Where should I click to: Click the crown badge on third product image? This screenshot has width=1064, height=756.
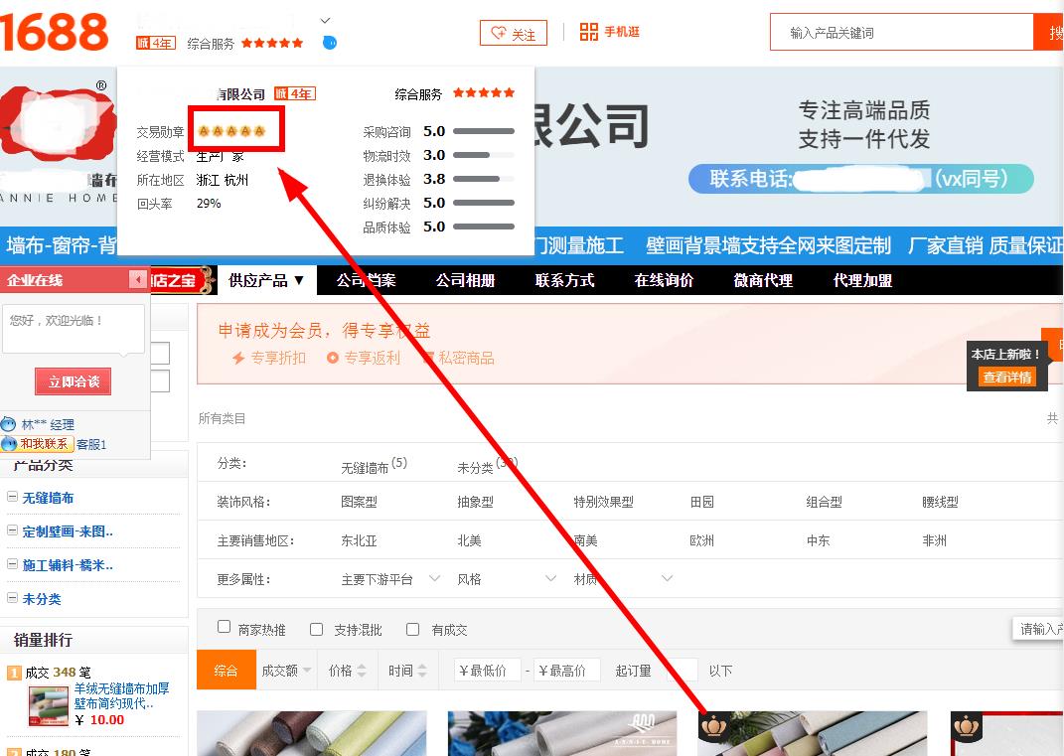coord(712,728)
